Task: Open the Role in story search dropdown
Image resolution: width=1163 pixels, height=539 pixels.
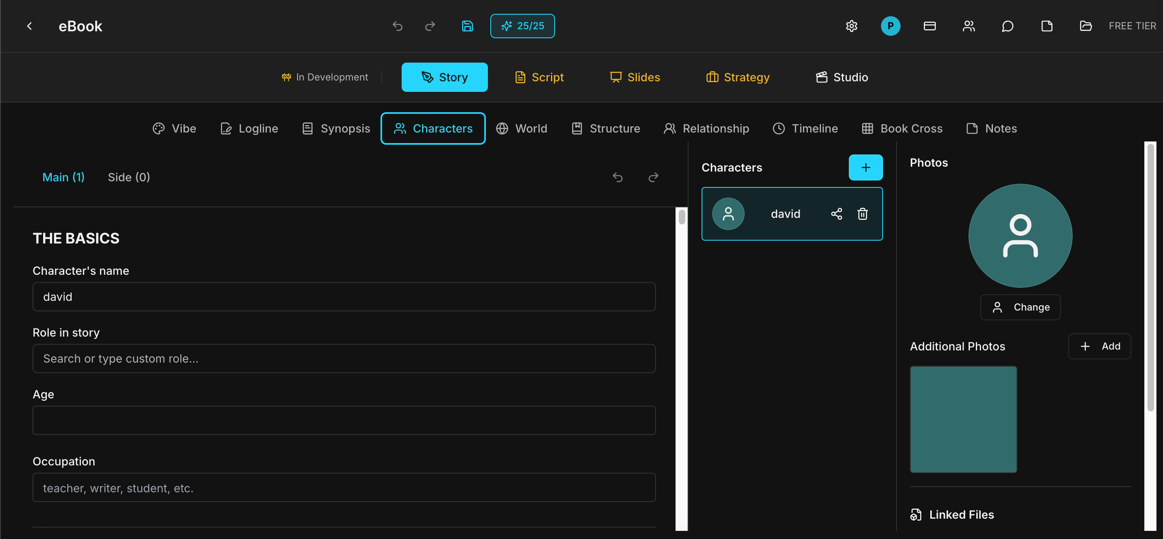Action: [343, 359]
